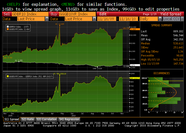Click the red Edit button

(103, 14)
